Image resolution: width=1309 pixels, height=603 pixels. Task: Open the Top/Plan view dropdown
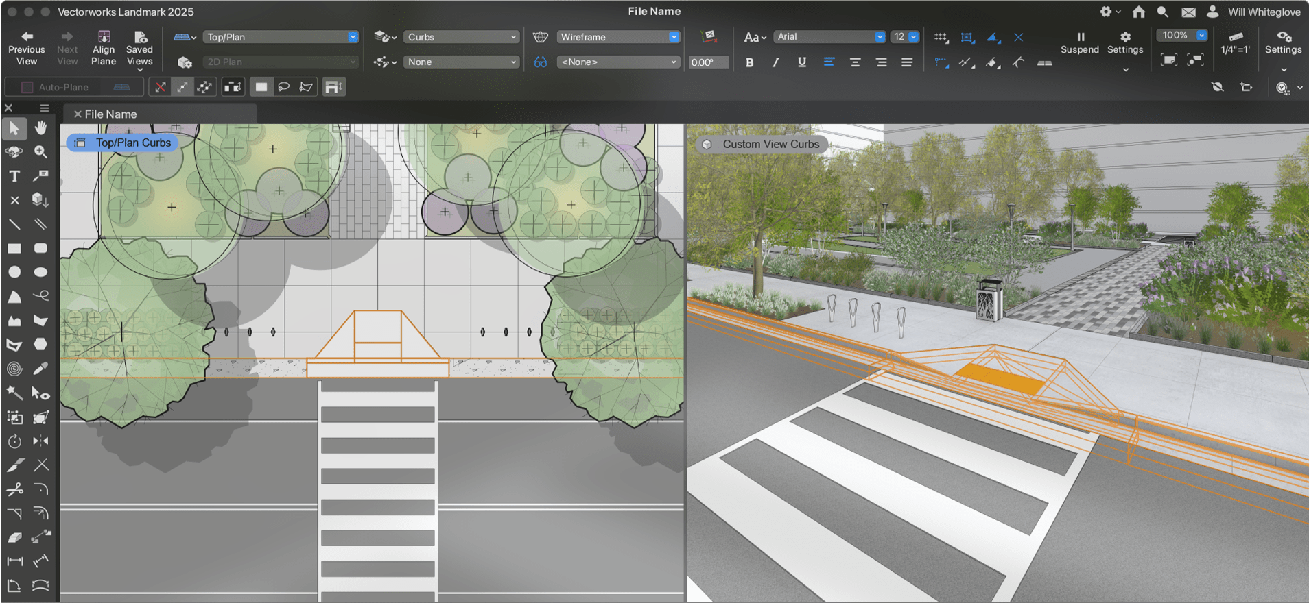click(x=281, y=37)
